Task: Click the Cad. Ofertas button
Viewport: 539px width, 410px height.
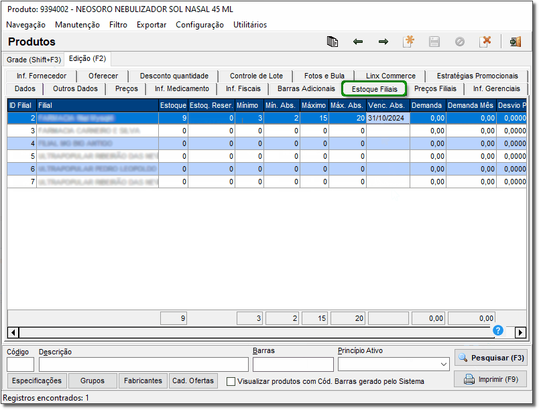Action: (x=193, y=381)
